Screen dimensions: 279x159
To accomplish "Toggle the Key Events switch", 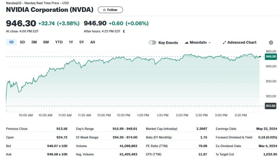I will click(152, 43).
